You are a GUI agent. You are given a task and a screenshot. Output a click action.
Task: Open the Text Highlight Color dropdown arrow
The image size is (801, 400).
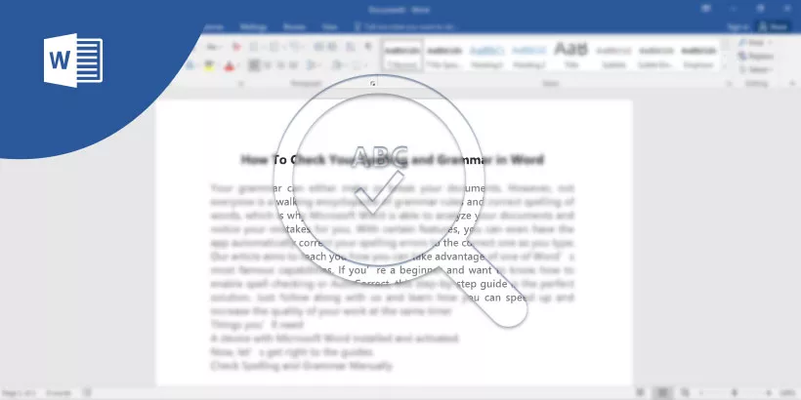click(x=218, y=65)
